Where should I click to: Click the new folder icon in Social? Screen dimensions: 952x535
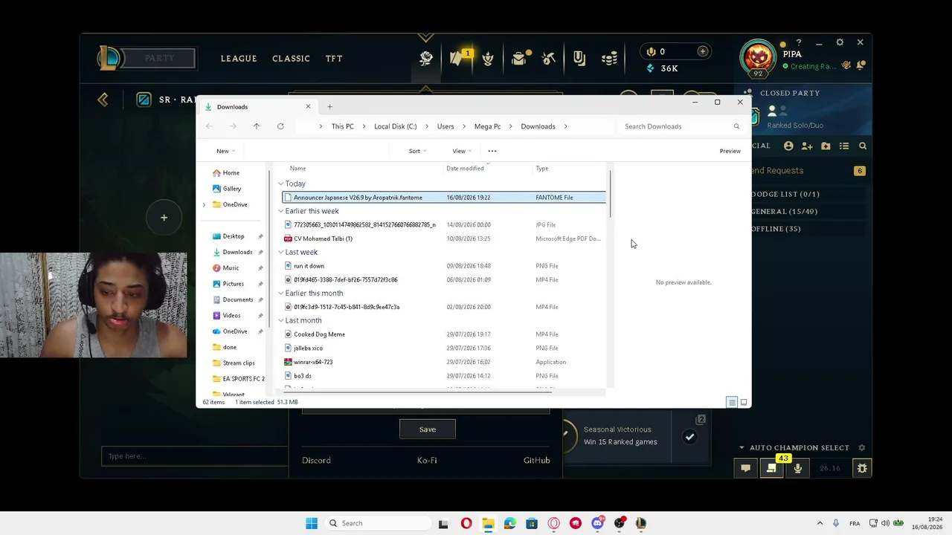coord(826,146)
